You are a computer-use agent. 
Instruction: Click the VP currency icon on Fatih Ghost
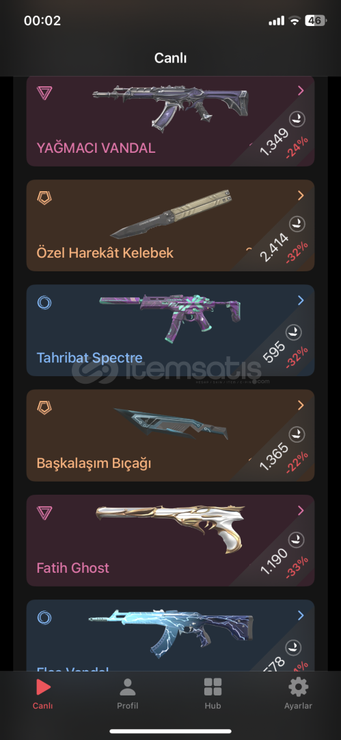pos(297,539)
